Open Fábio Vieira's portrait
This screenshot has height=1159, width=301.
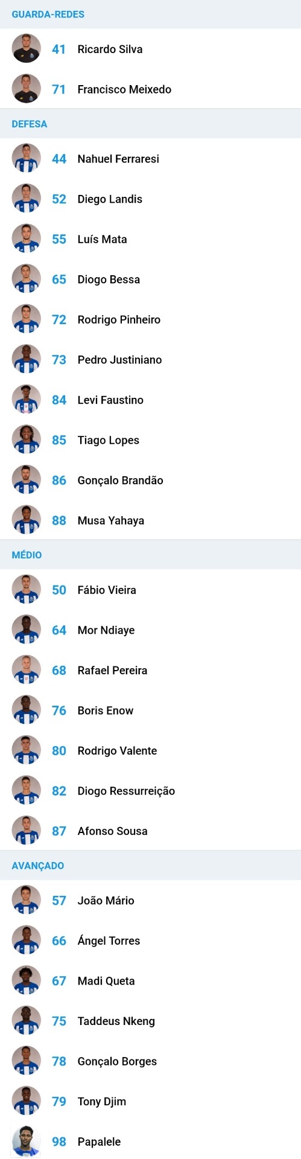[x=26, y=589]
